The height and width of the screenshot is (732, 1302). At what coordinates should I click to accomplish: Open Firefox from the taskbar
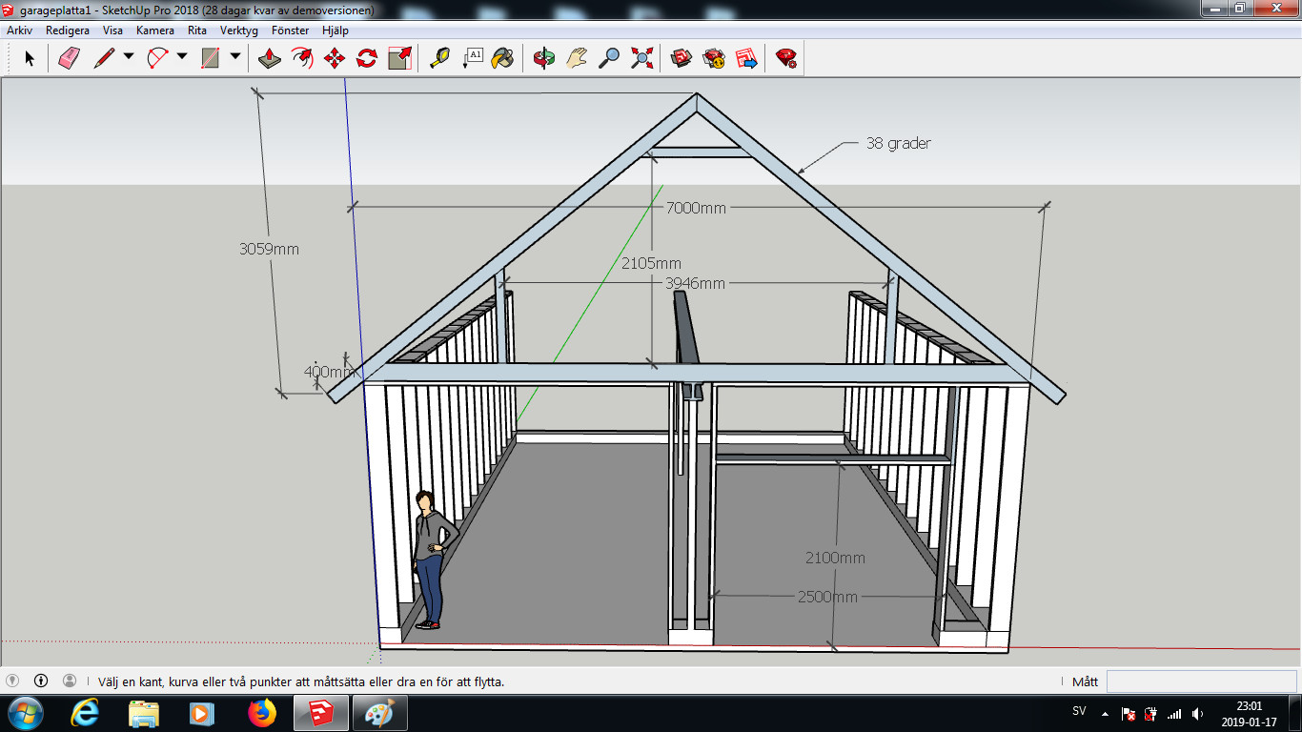click(x=261, y=712)
